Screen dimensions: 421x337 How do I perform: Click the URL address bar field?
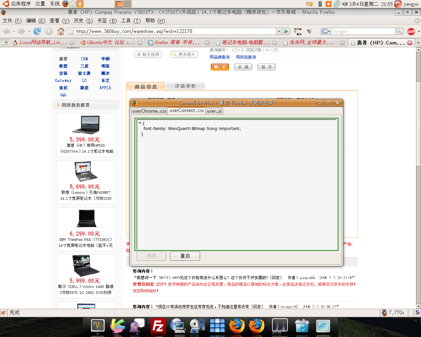pyautogui.click(x=173, y=31)
